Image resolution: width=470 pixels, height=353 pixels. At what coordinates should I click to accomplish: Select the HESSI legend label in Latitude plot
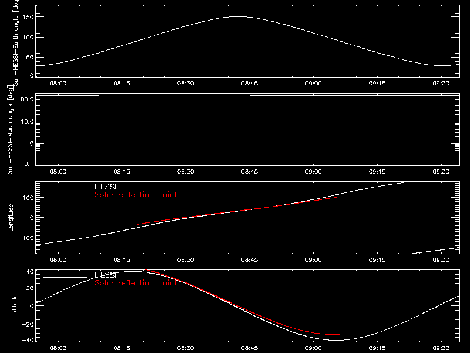tap(105, 275)
